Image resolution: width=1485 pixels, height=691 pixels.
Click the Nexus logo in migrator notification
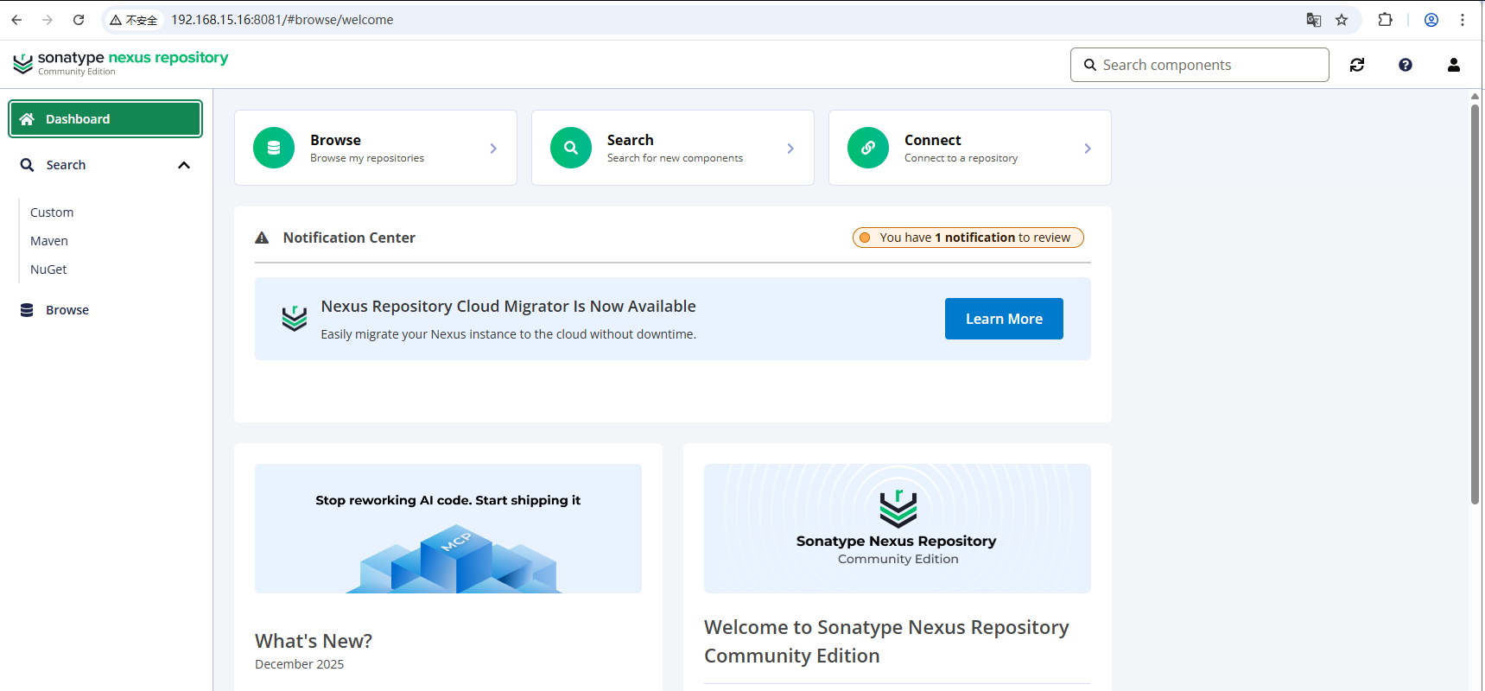tap(295, 318)
